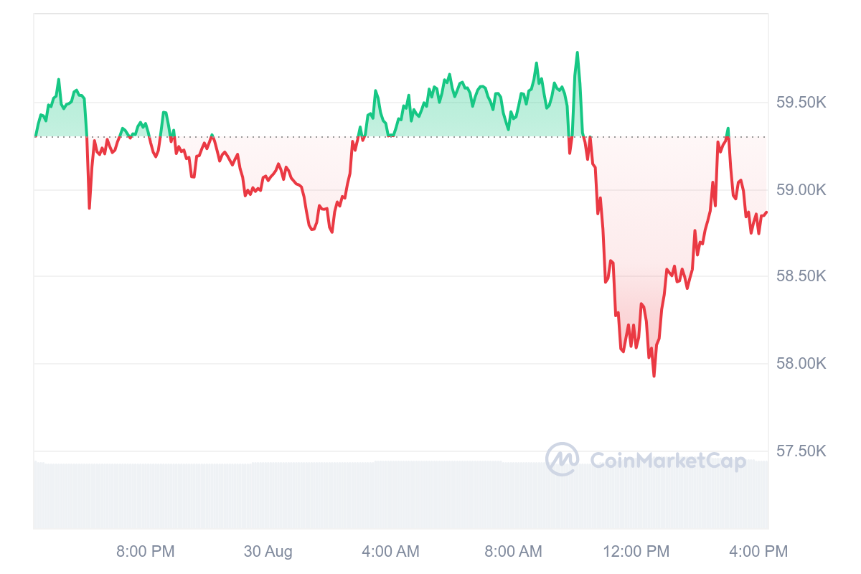Screen dimensions: 861x574
Task: Click the lowest red price trough near 12:00 PM
Action: pos(654,375)
